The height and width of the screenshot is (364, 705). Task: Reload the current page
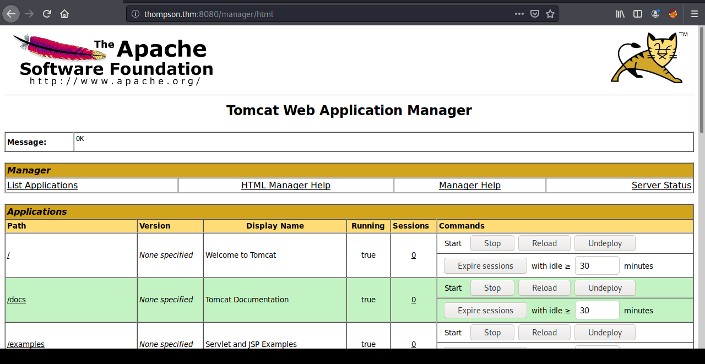pos(47,14)
